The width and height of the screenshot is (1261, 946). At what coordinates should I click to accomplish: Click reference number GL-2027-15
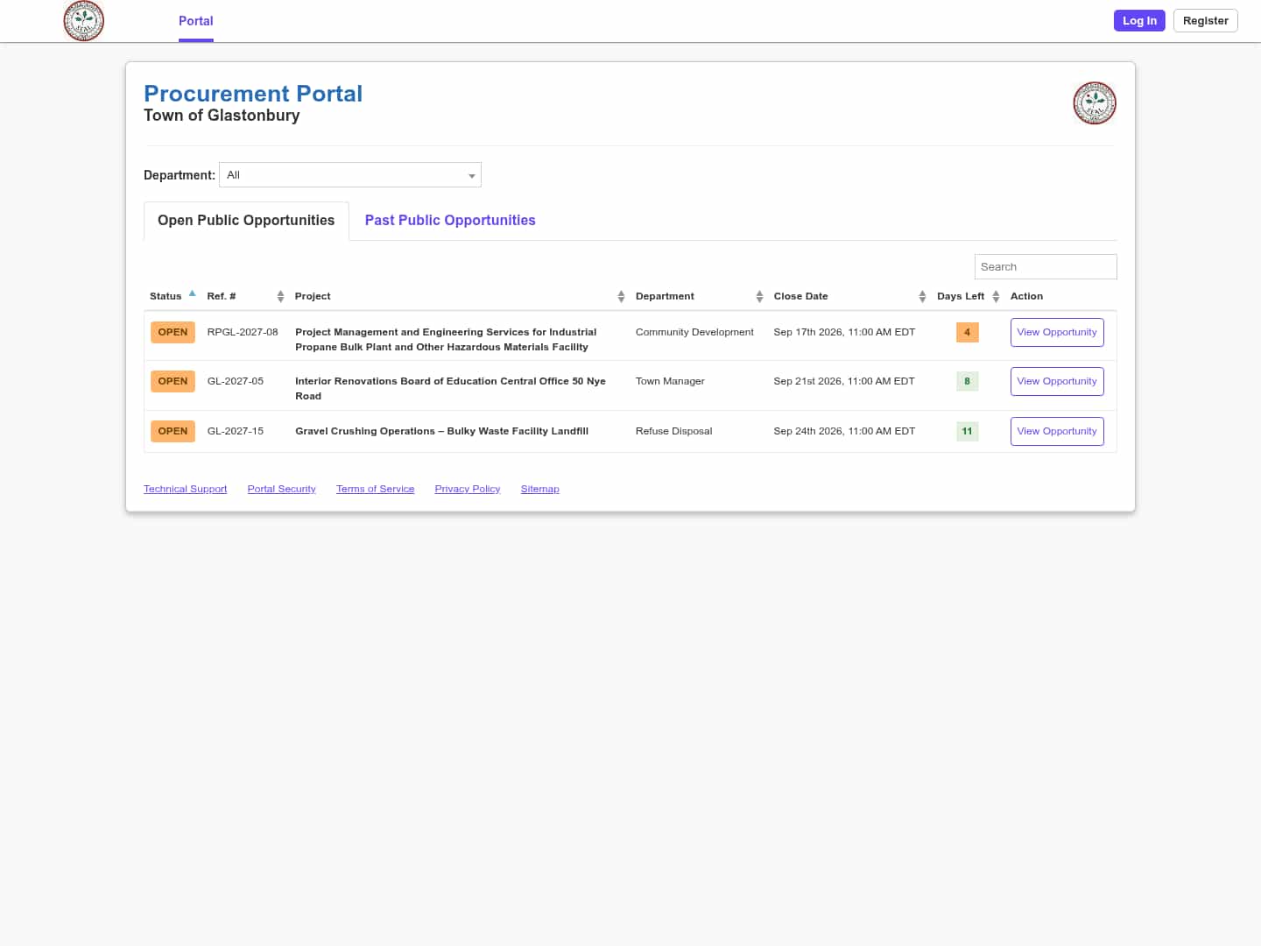pos(236,431)
